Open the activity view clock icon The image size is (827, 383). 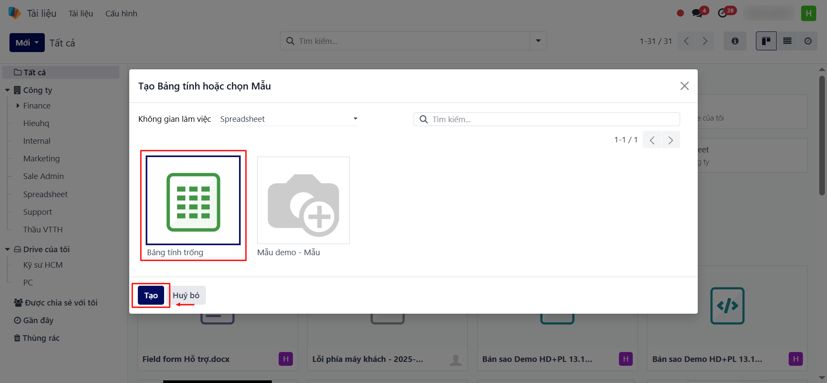coord(808,41)
